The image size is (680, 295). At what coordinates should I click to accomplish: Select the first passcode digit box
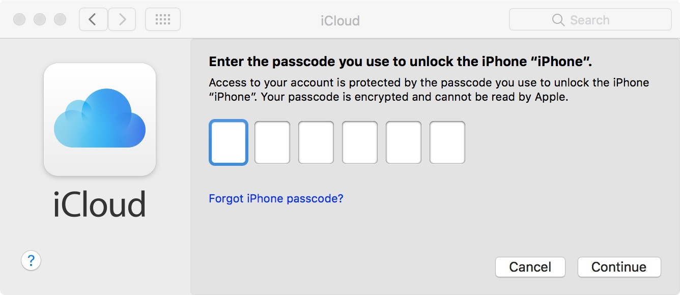(x=229, y=142)
